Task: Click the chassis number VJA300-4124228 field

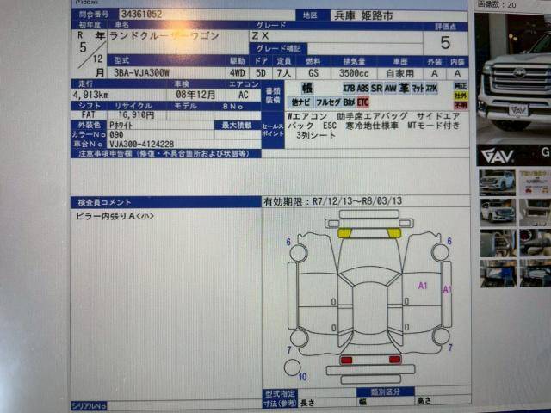Action: coord(141,144)
